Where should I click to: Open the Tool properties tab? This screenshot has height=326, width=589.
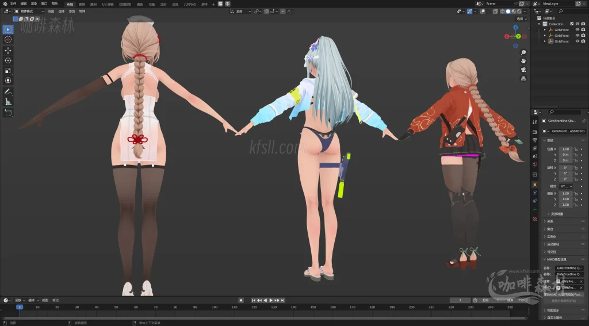pos(534,122)
